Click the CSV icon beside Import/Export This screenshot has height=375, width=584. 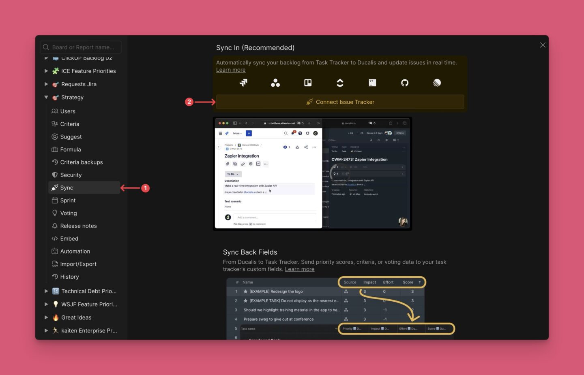point(55,264)
